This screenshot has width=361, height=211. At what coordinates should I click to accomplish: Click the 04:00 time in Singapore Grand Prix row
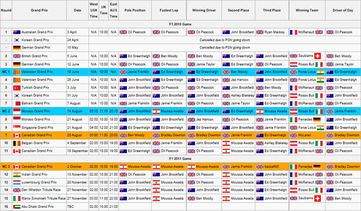(94, 127)
